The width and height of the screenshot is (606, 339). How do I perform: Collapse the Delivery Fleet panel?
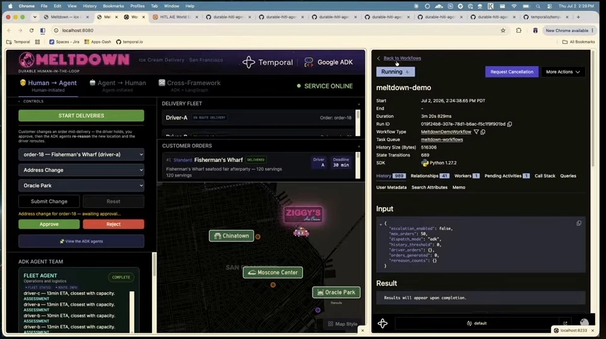click(x=359, y=104)
